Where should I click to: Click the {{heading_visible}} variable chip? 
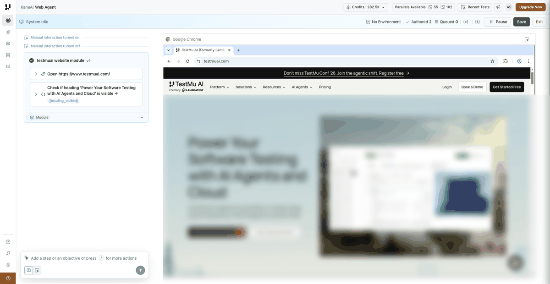(x=63, y=101)
